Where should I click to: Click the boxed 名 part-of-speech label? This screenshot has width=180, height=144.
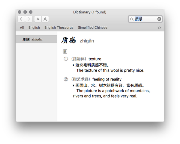pyautogui.click(x=65, y=51)
